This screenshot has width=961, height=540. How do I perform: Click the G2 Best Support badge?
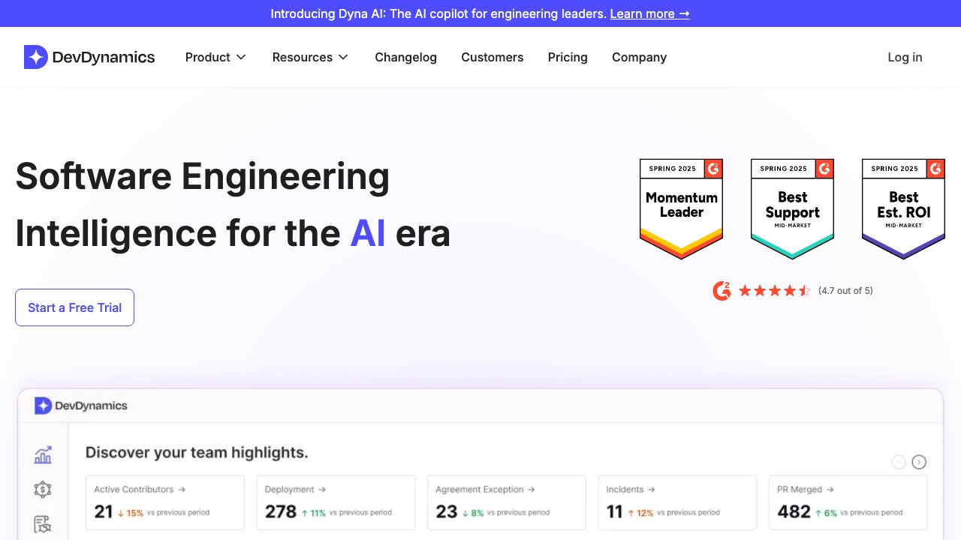point(792,209)
